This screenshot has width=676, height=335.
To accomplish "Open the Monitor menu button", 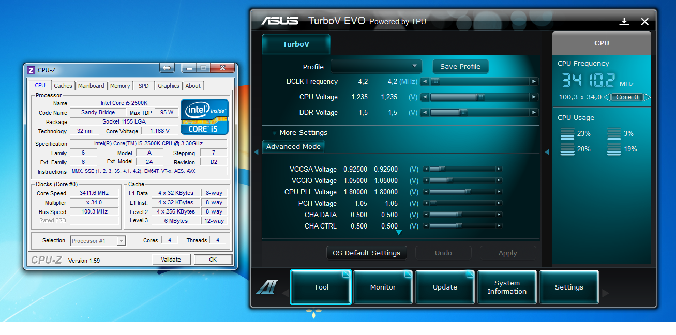I will coord(383,287).
